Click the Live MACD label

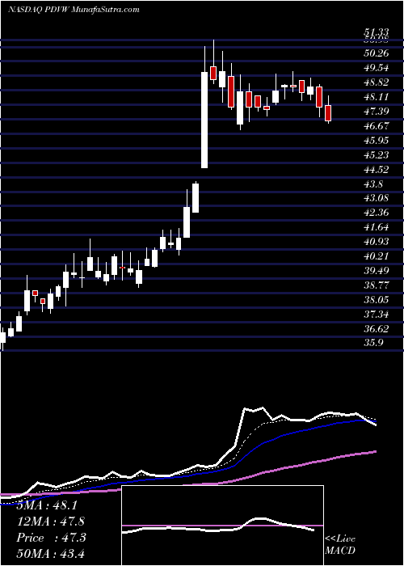[x=340, y=545]
